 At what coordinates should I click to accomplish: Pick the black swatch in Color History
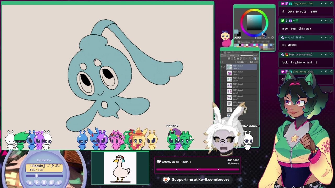[240, 45]
